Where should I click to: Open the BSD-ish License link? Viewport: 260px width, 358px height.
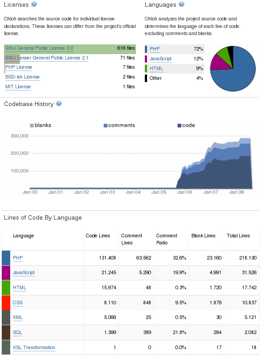23,77
